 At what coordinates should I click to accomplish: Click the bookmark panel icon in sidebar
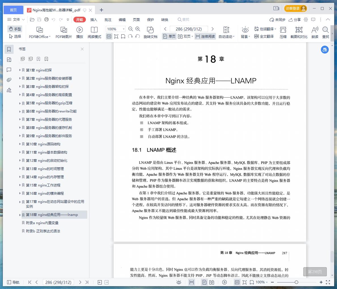[9, 49]
